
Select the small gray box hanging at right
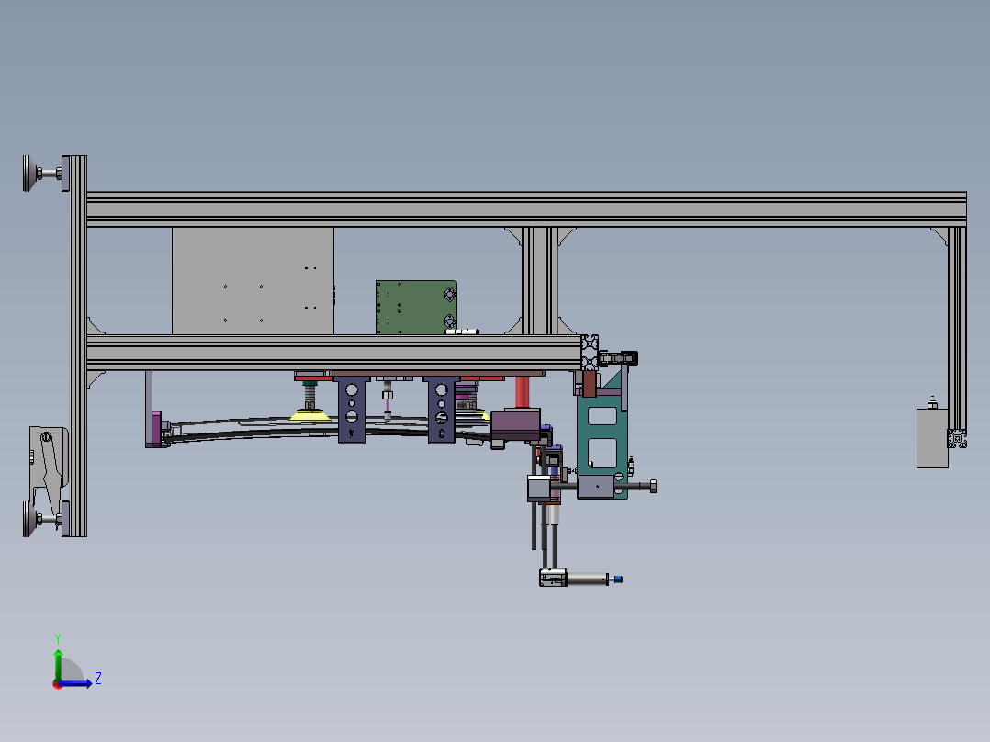click(932, 438)
